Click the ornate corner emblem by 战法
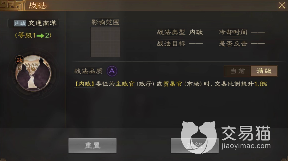Image resolution: width=288 pixels, height=161 pixels. coord(12,5)
